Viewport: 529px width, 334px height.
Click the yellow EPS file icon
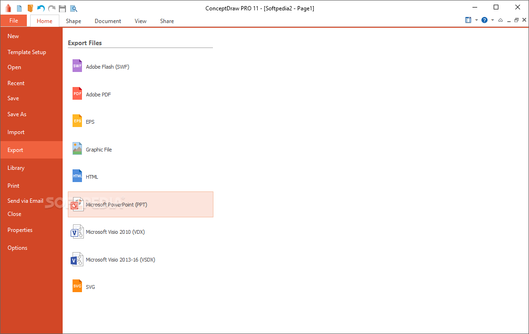pos(77,120)
